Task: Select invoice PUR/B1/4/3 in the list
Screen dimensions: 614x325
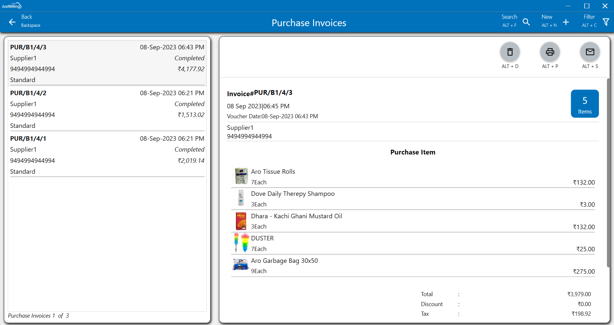Action: pyautogui.click(x=107, y=63)
